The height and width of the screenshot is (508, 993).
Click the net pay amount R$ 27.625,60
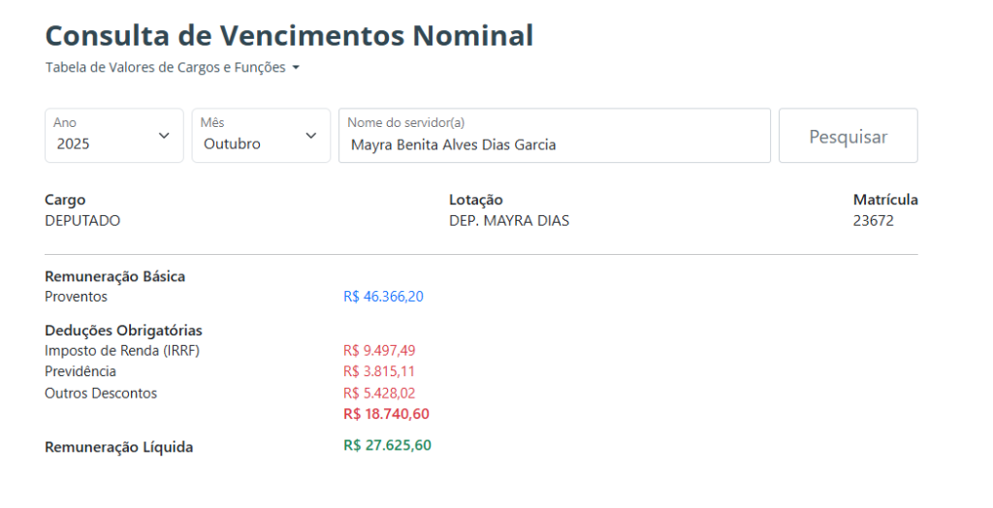click(x=387, y=446)
